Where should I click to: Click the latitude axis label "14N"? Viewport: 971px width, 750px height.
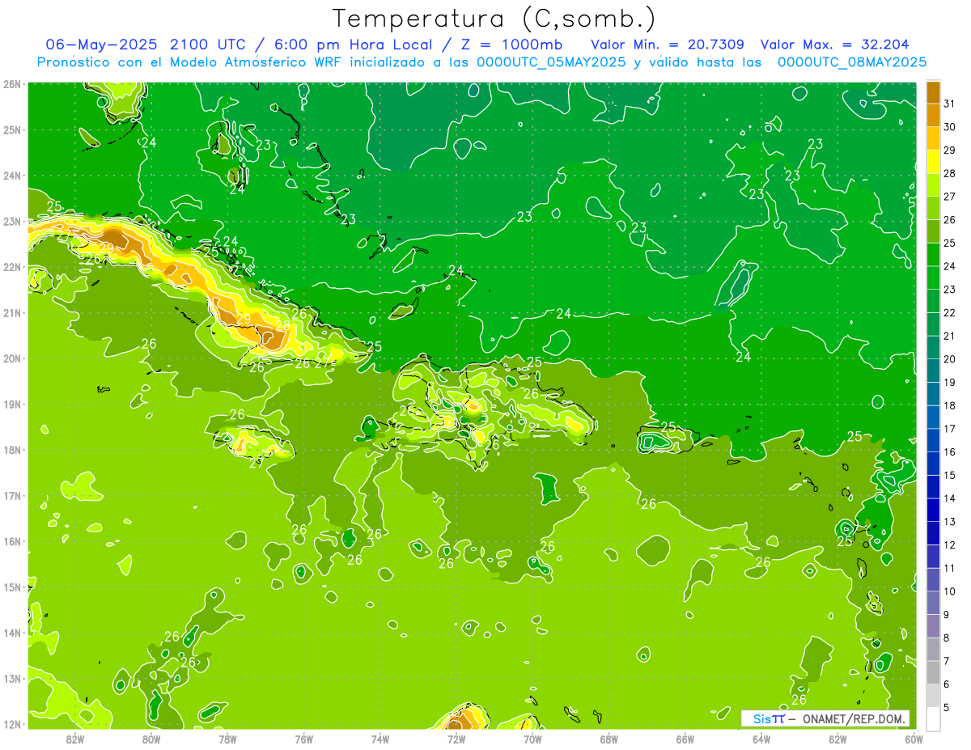(x=12, y=633)
